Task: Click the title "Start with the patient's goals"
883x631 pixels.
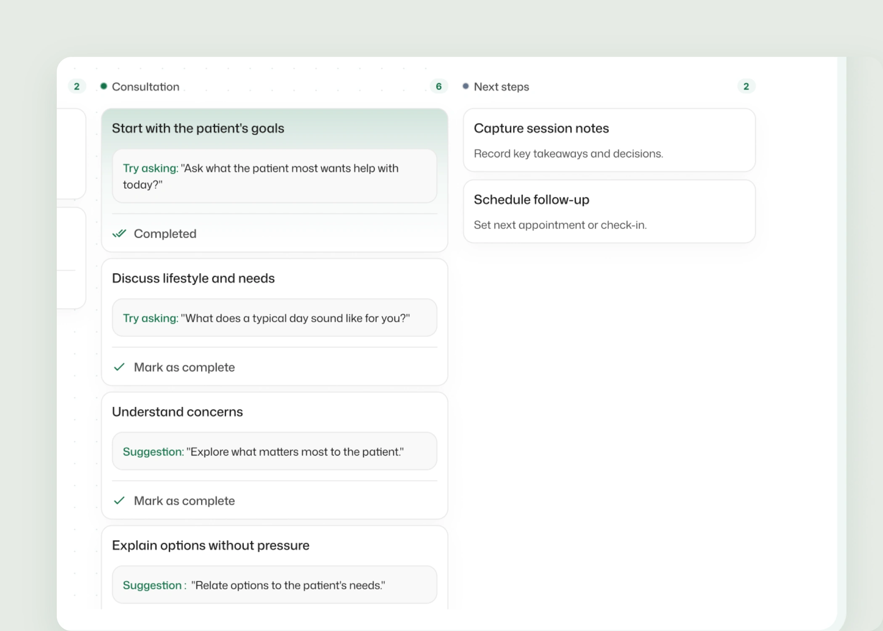Action: [x=198, y=128]
